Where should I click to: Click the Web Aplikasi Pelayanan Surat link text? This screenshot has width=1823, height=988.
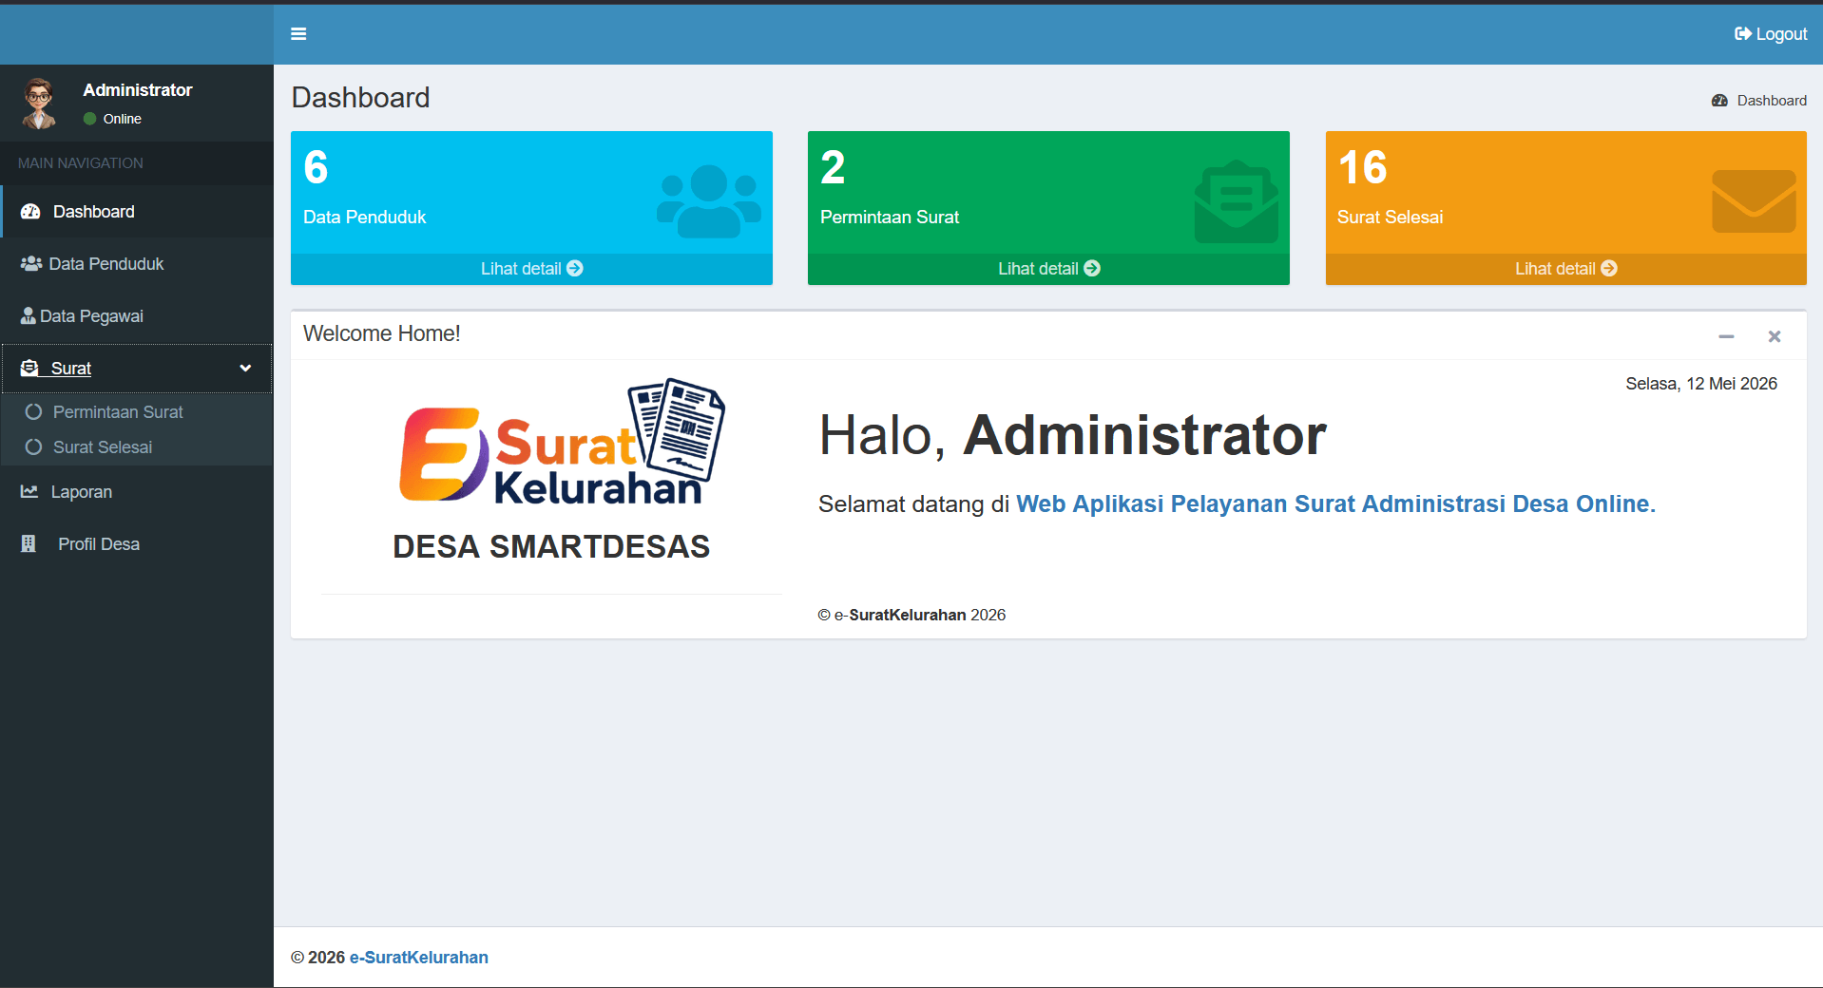tap(1335, 503)
